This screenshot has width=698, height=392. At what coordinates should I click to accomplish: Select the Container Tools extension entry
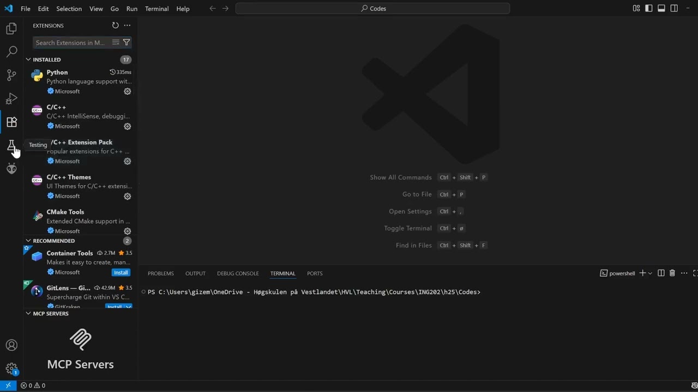coord(80,262)
